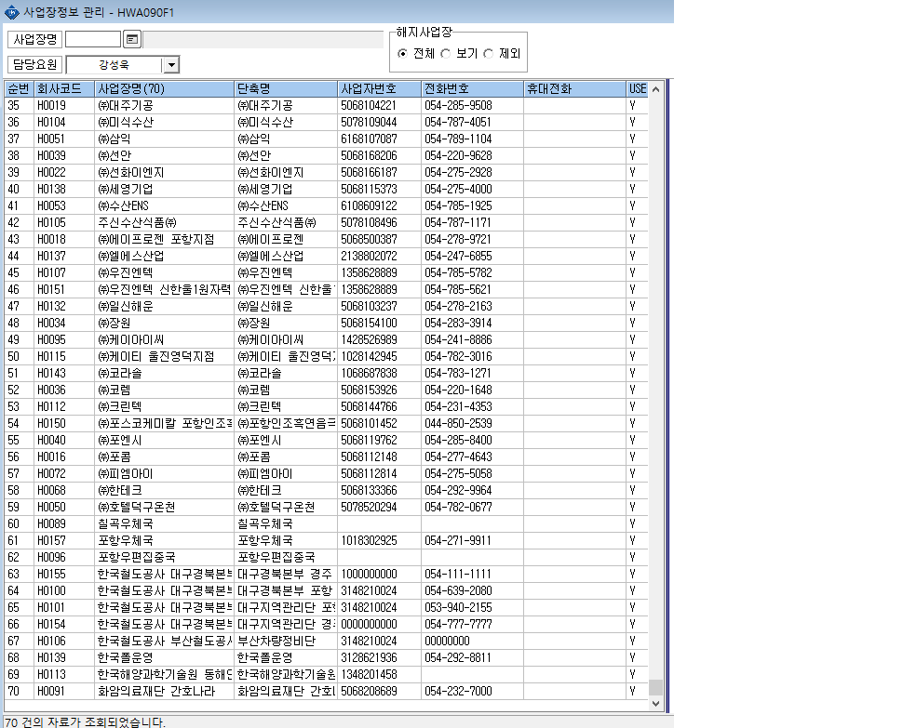Image resolution: width=903 pixels, height=728 pixels.
Task: Open the 담당요원 dropdown arrow
Action: 171,64
